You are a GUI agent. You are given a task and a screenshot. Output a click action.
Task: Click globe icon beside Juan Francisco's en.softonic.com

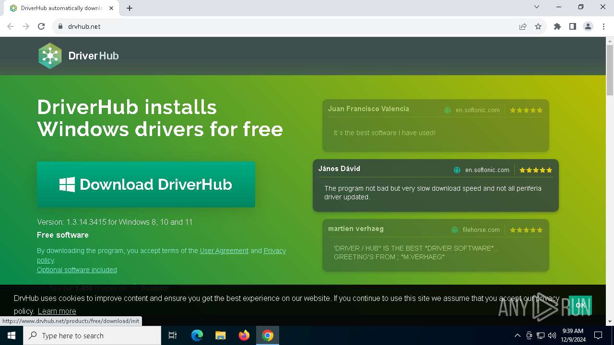(x=447, y=110)
